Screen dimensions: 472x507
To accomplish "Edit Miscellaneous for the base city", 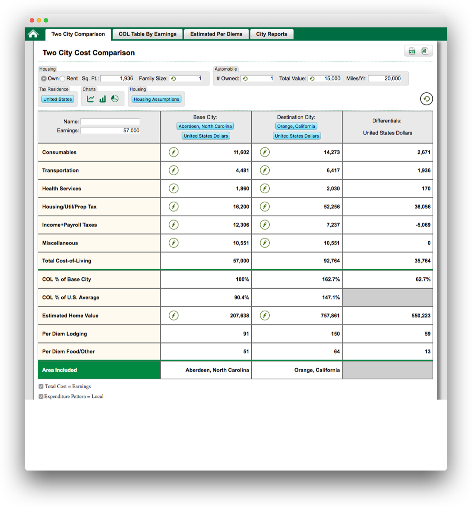I will (x=174, y=243).
